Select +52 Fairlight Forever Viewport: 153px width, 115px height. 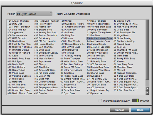[x=45, y=85]
